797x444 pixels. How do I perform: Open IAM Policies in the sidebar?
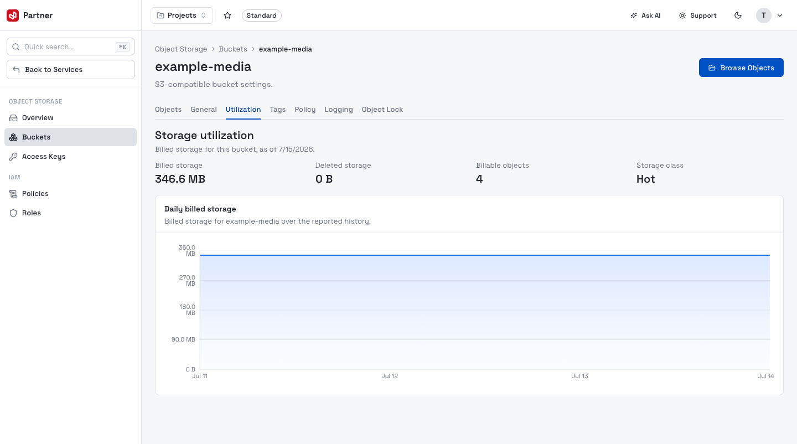70,193
